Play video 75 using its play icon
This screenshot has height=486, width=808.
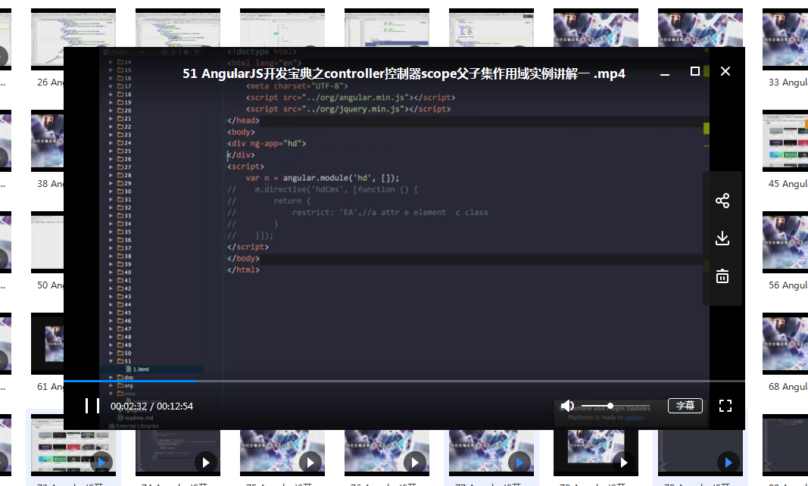pos(310,463)
